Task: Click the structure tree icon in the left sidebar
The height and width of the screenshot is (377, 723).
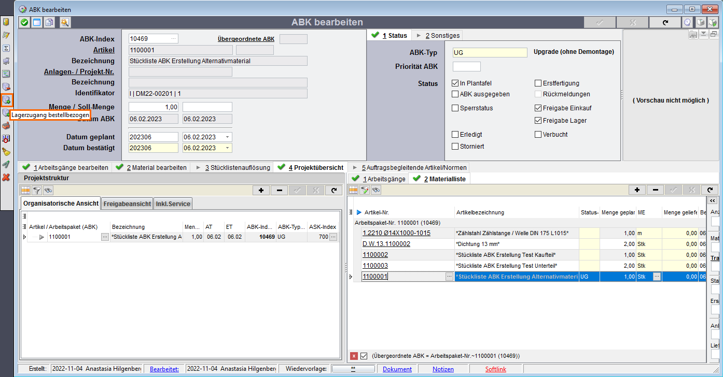Action: (6, 74)
